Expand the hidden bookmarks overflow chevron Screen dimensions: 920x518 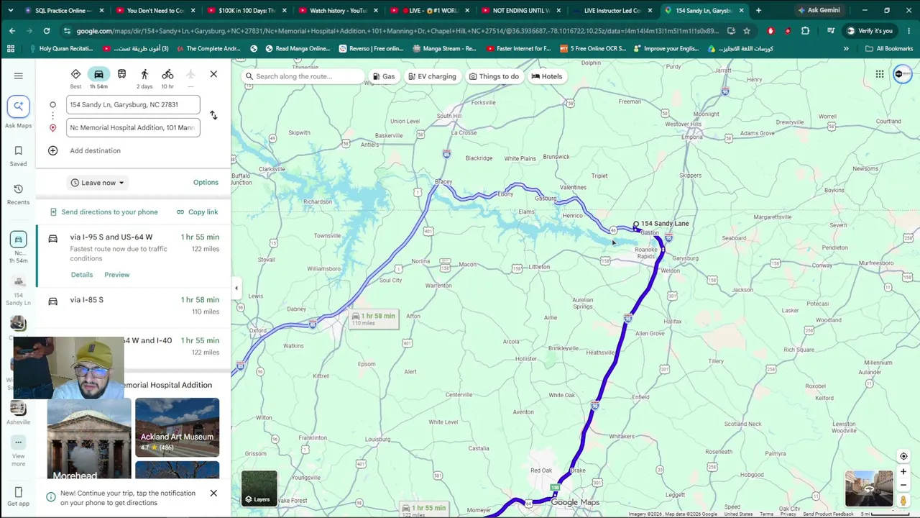pos(846,48)
